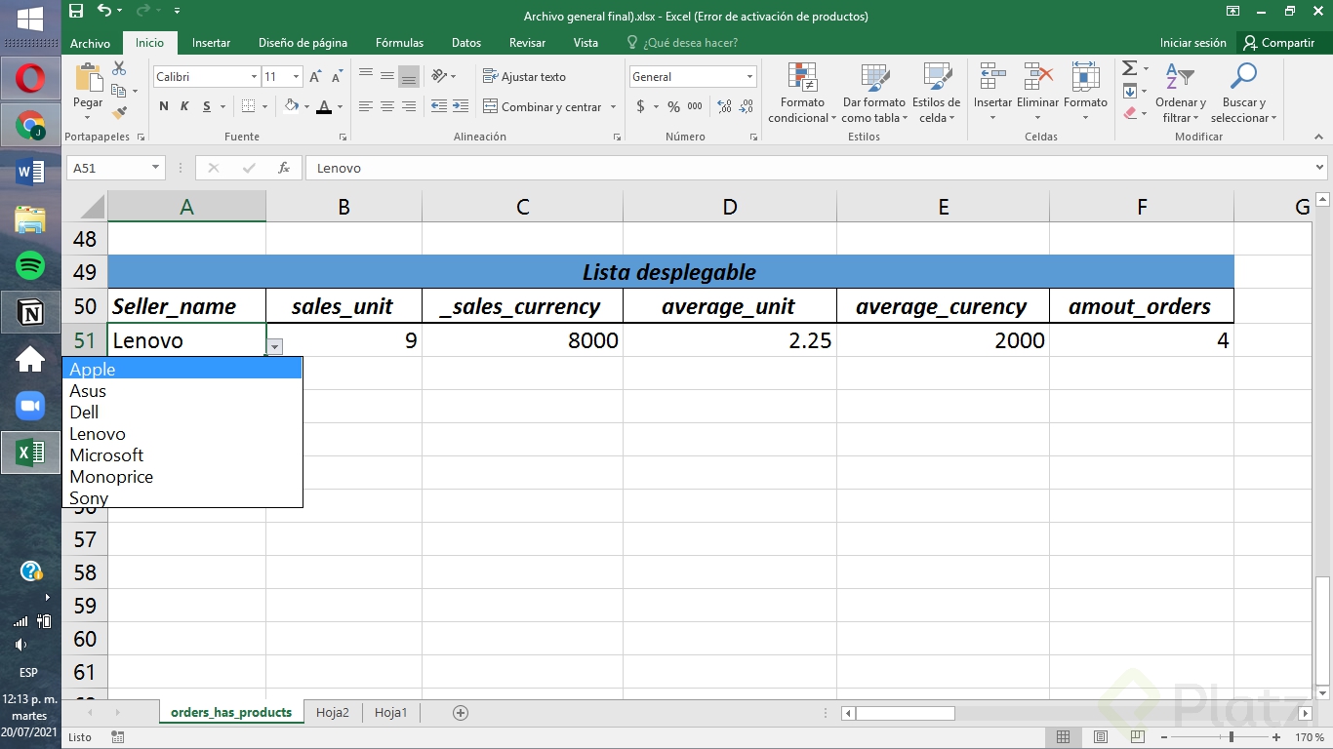Open the Name Box A51 dropdown
The image size is (1333, 749).
point(155,168)
